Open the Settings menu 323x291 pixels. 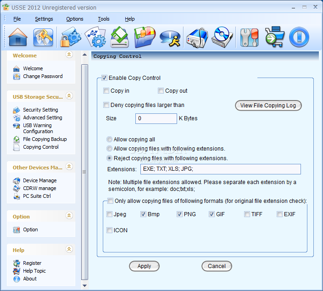click(44, 19)
